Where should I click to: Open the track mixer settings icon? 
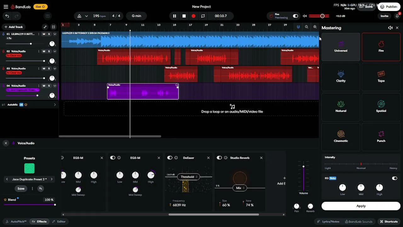[x=54, y=27]
